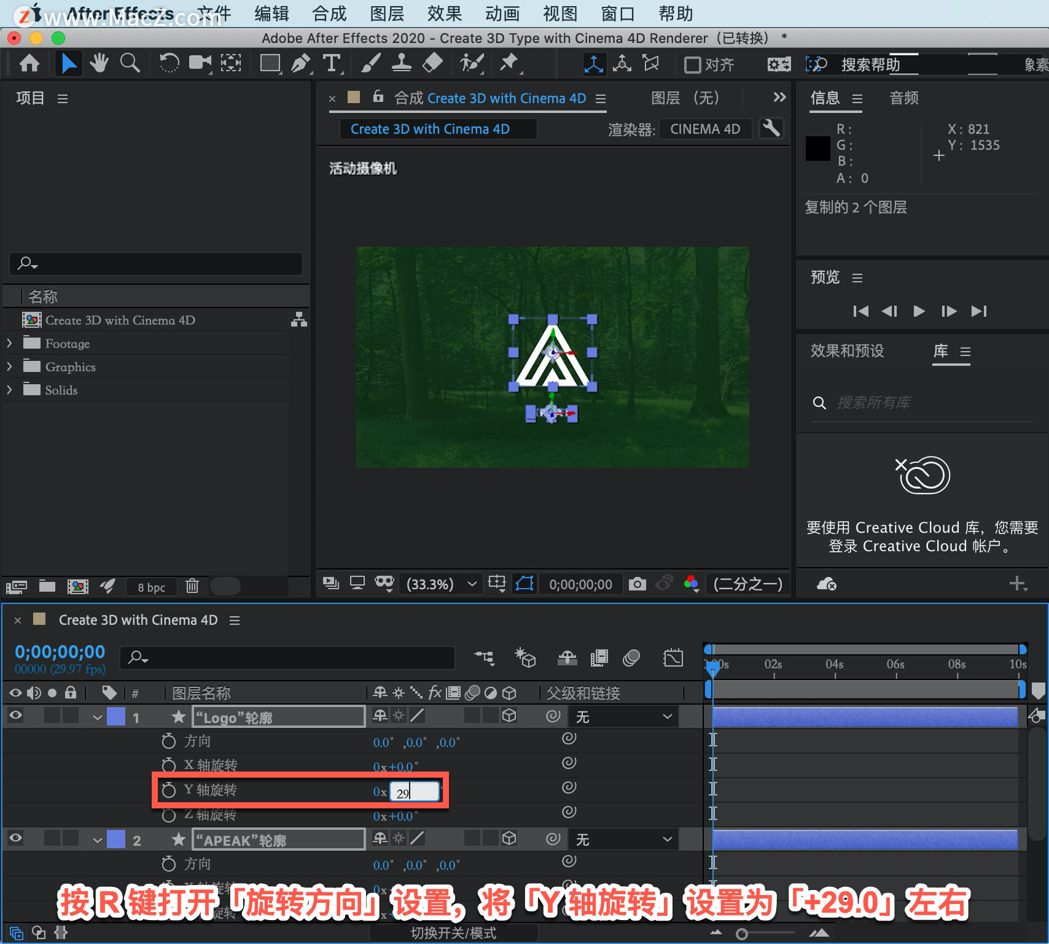Enable the Snapping 对齐 checkbox
Screen dimensions: 1049x944
[692, 64]
